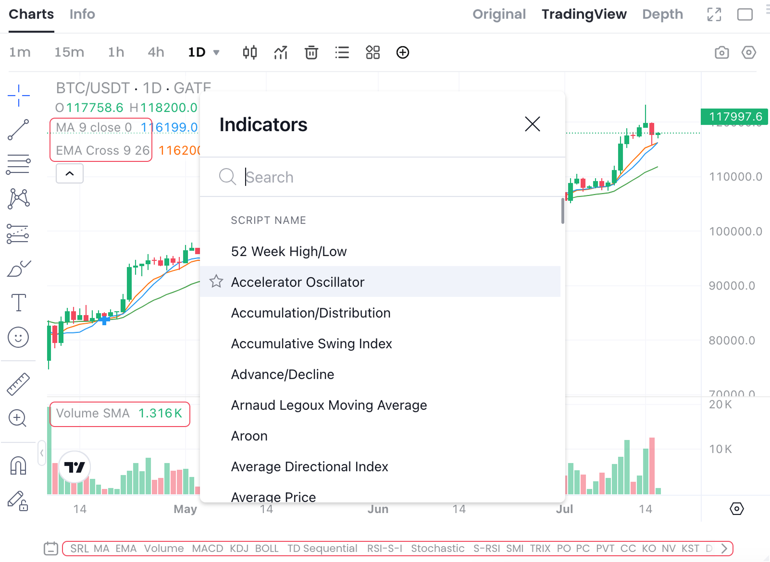Toggle the lock drawings tool
This screenshot has width=770, height=562.
click(18, 501)
